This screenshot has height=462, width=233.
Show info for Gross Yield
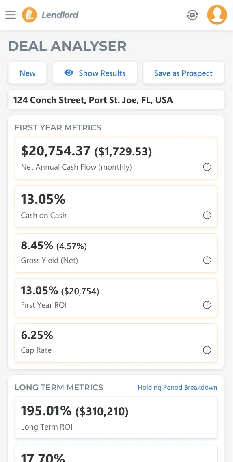pos(207,260)
